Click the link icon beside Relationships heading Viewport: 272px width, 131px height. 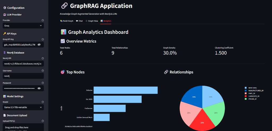pos(166,72)
